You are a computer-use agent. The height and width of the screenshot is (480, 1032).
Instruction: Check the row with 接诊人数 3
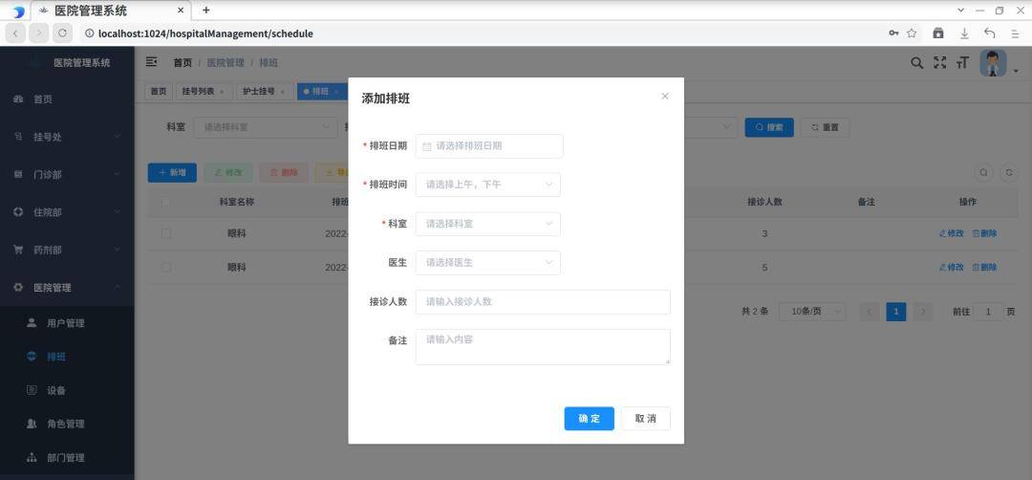click(166, 233)
